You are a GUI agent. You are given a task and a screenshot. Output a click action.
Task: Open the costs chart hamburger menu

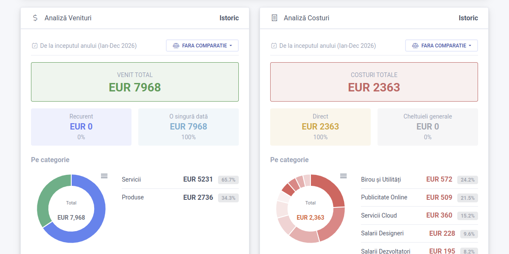[x=343, y=176]
